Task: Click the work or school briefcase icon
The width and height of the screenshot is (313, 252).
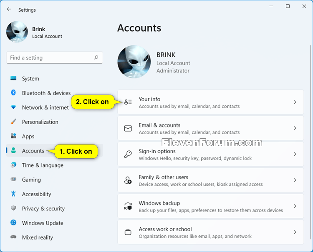Action: pyautogui.click(x=128, y=232)
